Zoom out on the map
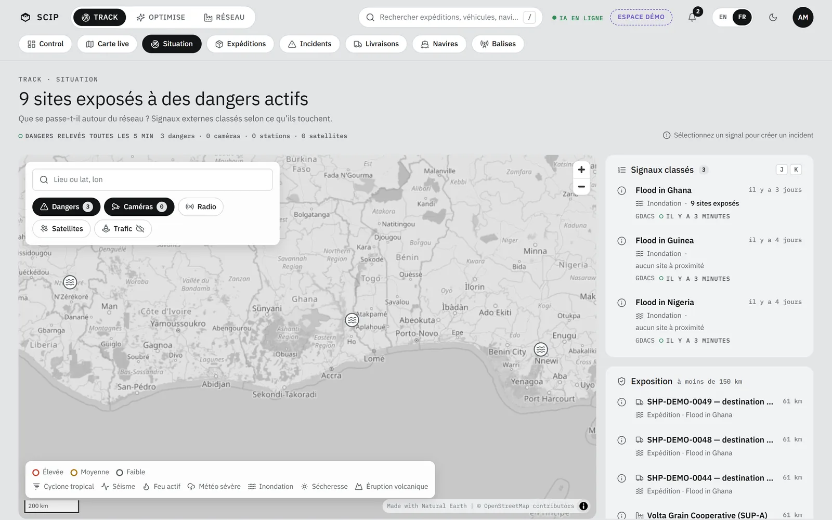Image resolution: width=832 pixels, height=520 pixels. 581,187
